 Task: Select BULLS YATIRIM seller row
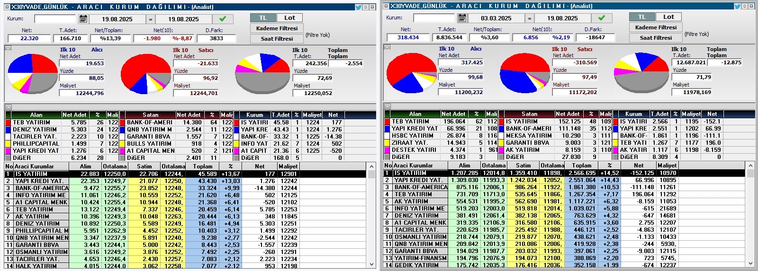coord(177,144)
